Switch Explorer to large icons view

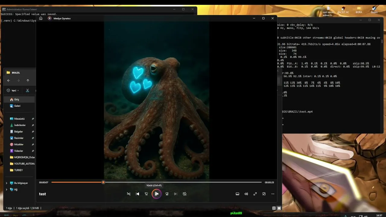pos(279,208)
